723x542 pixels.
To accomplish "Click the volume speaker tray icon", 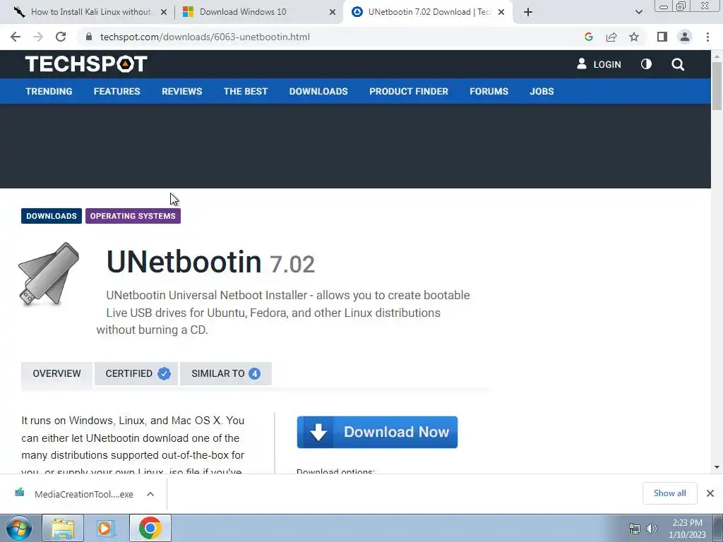I will (651, 529).
